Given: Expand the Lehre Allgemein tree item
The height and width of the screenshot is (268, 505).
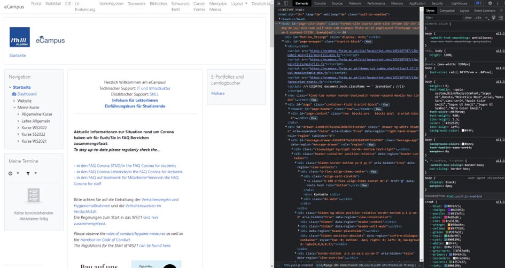Looking at the screenshot, I should click(18, 121).
